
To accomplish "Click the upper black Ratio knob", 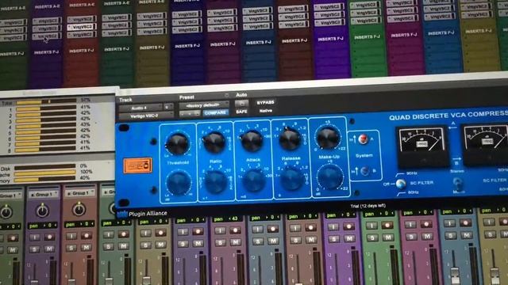I will [214, 142].
